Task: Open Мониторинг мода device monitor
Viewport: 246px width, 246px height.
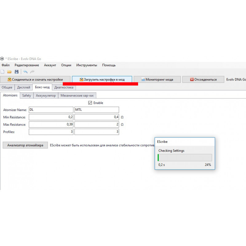Action: (x=157, y=79)
